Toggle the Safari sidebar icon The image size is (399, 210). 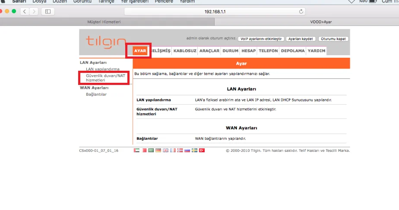[47, 11]
